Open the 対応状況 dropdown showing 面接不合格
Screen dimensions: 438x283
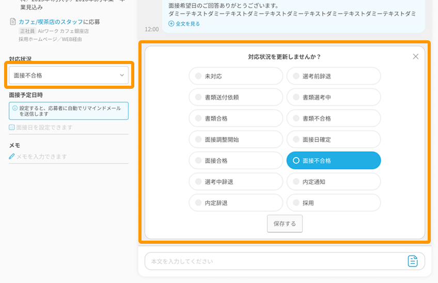coord(69,75)
